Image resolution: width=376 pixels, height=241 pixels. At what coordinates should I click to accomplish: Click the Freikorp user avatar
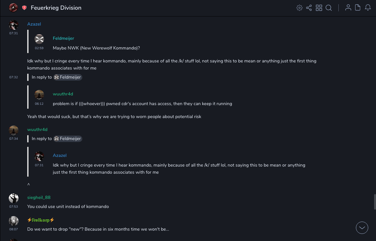pyautogui.click(x=14, y=221)
